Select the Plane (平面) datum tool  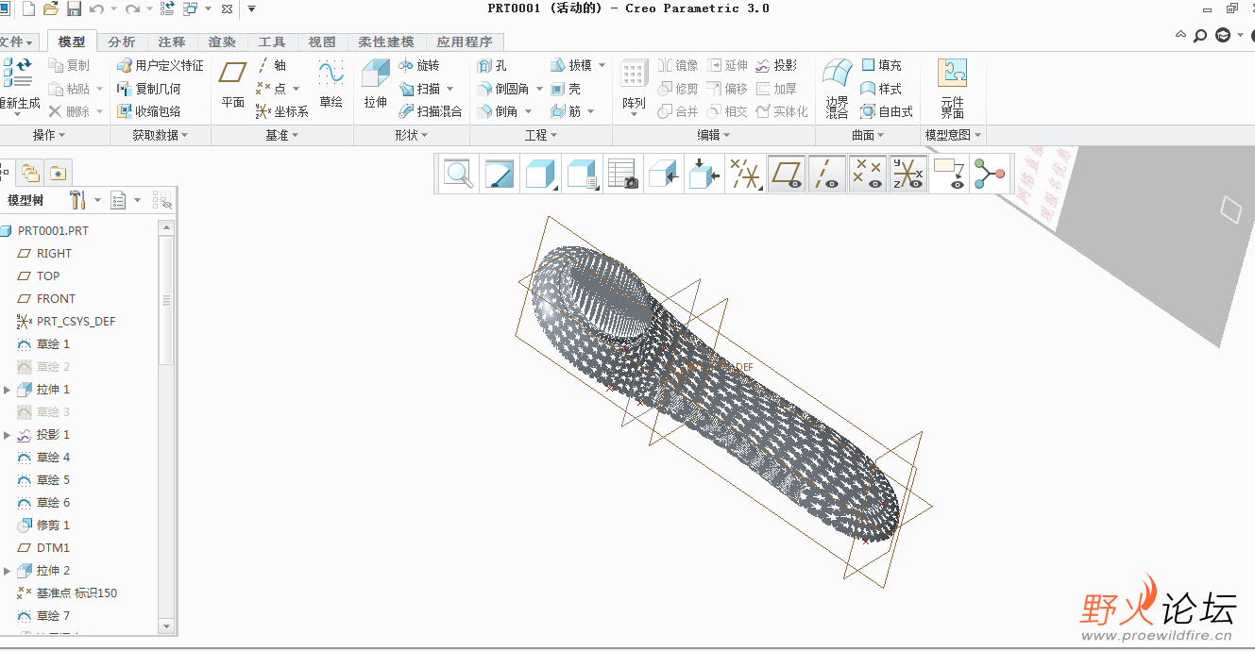coord(232,86)
